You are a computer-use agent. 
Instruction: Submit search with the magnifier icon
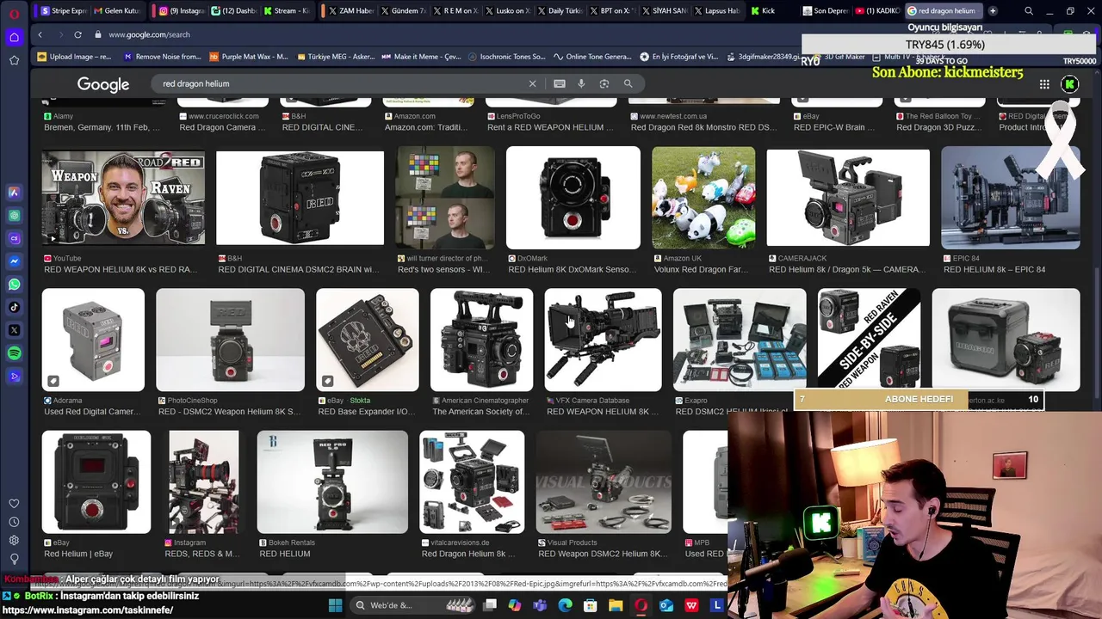628,83
